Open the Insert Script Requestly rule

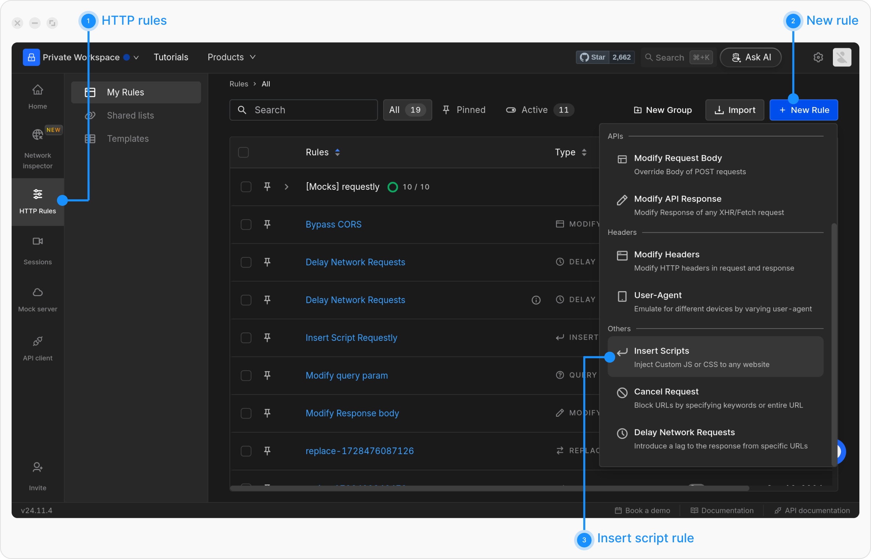[x=351, y=338]
